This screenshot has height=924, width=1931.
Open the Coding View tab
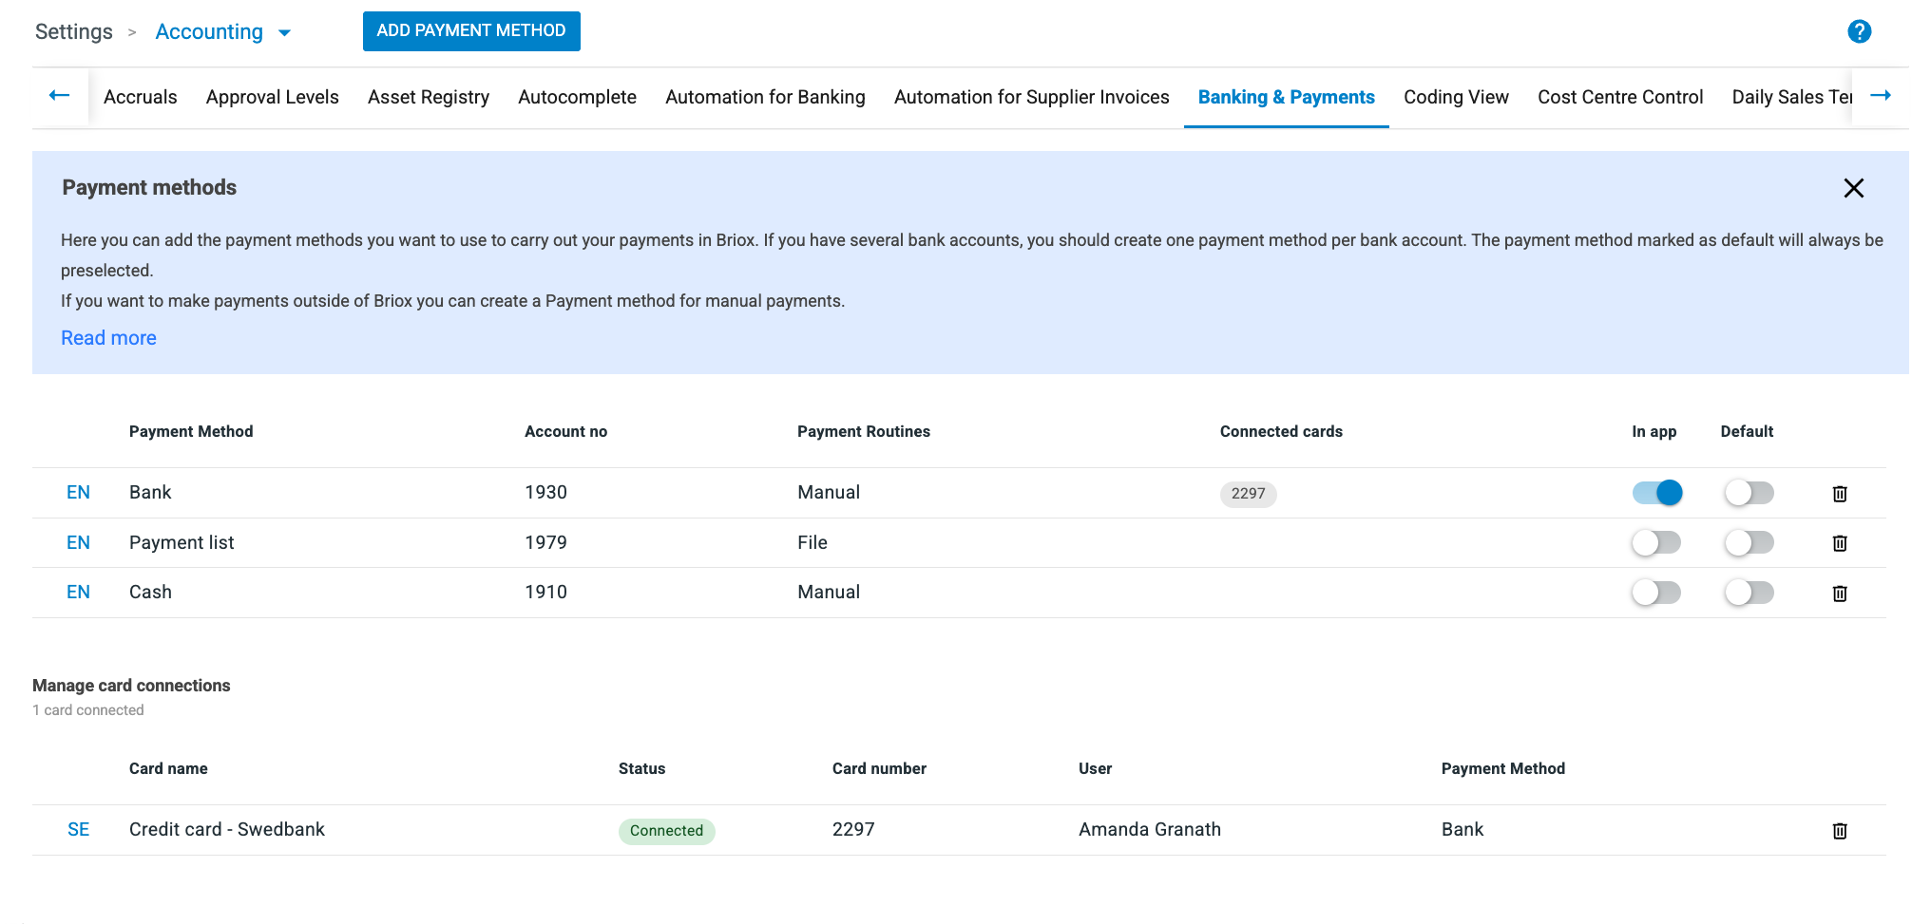pyautogui.click(x=1455, y=97)
